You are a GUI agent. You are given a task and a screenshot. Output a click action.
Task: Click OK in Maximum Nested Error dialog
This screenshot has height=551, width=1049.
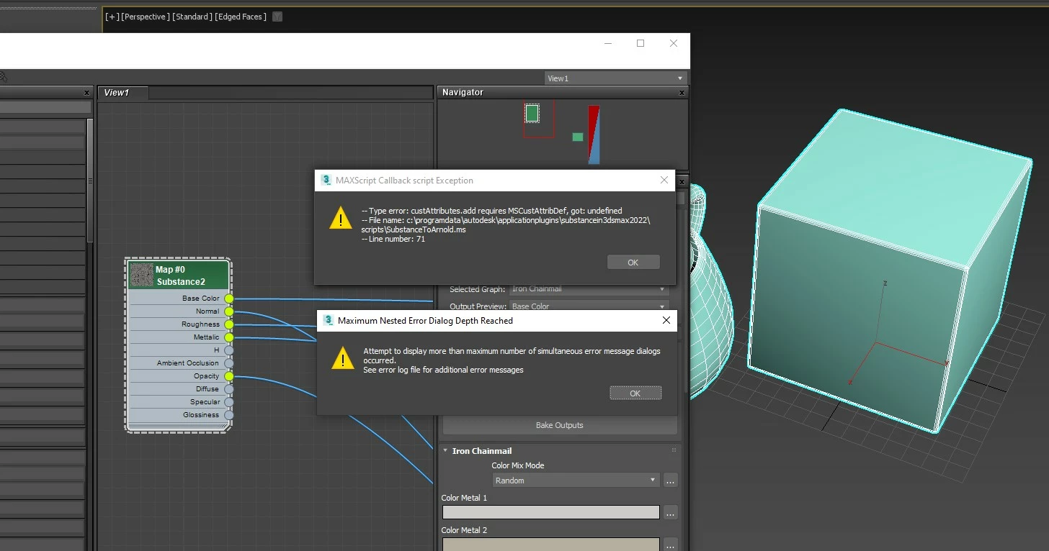coord(635,393)
